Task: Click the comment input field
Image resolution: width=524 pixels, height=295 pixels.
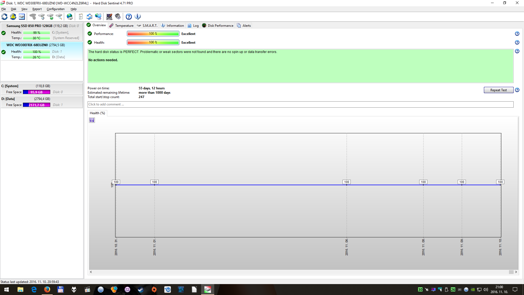Action: (x=300, y=104)
